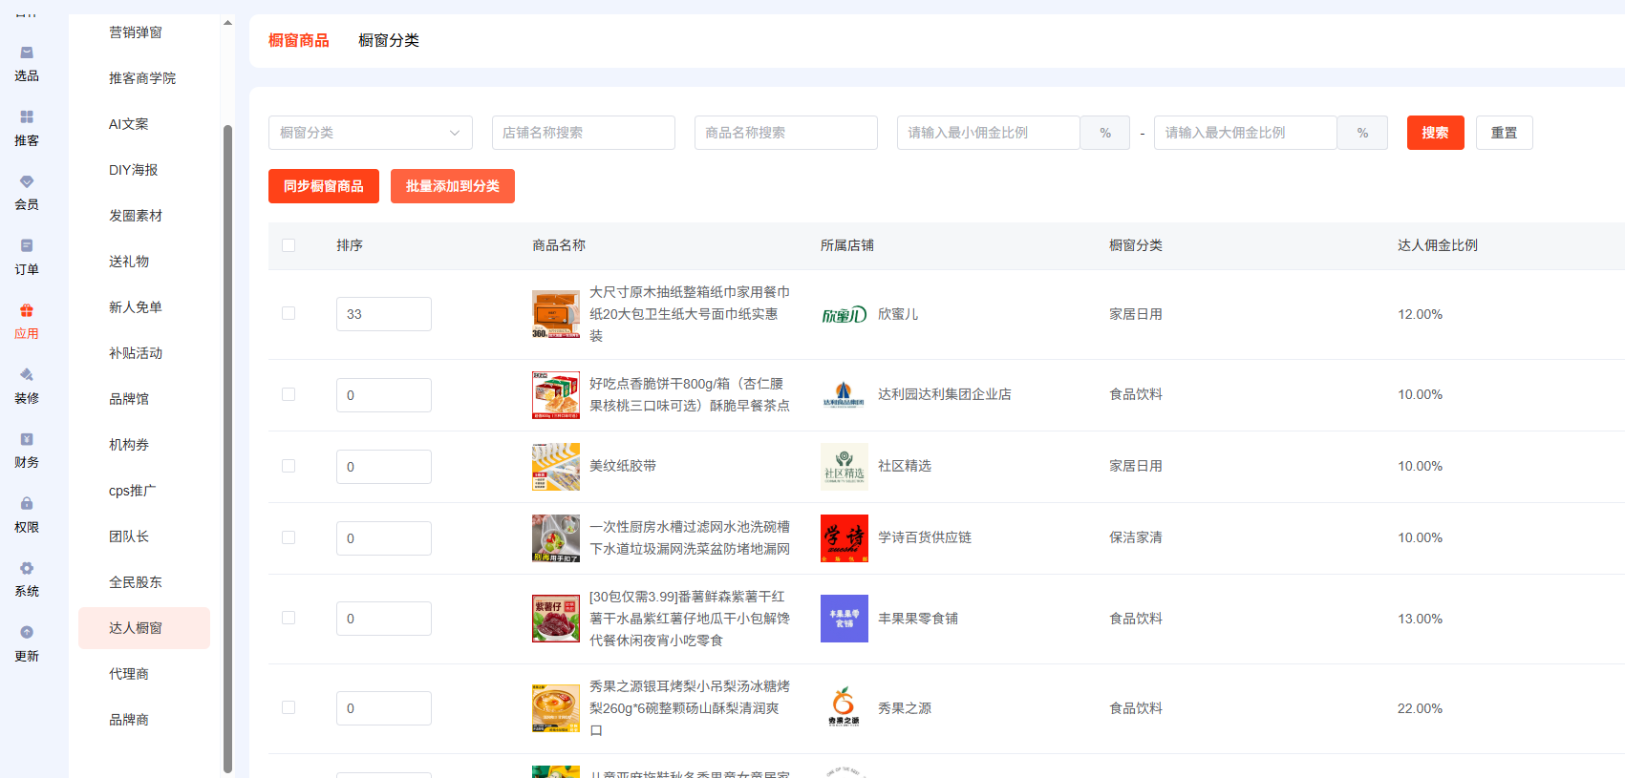The width and height of the screenshot is (1625, 778).
Task: Click the 搜索 search button
Action: (1435, 133)
